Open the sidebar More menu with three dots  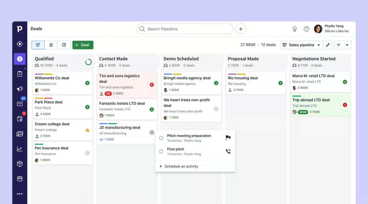pos(20,194)
